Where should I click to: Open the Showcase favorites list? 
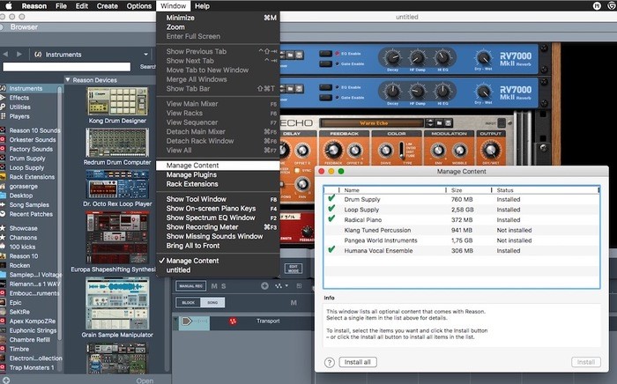pos(23,228)
